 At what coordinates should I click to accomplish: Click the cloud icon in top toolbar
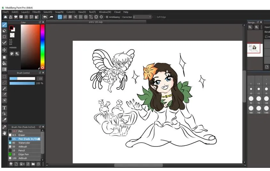click(5, 17)
